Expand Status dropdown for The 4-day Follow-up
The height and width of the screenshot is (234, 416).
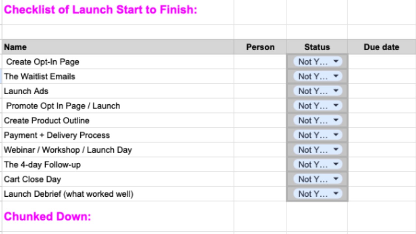(x=318, y=164)
